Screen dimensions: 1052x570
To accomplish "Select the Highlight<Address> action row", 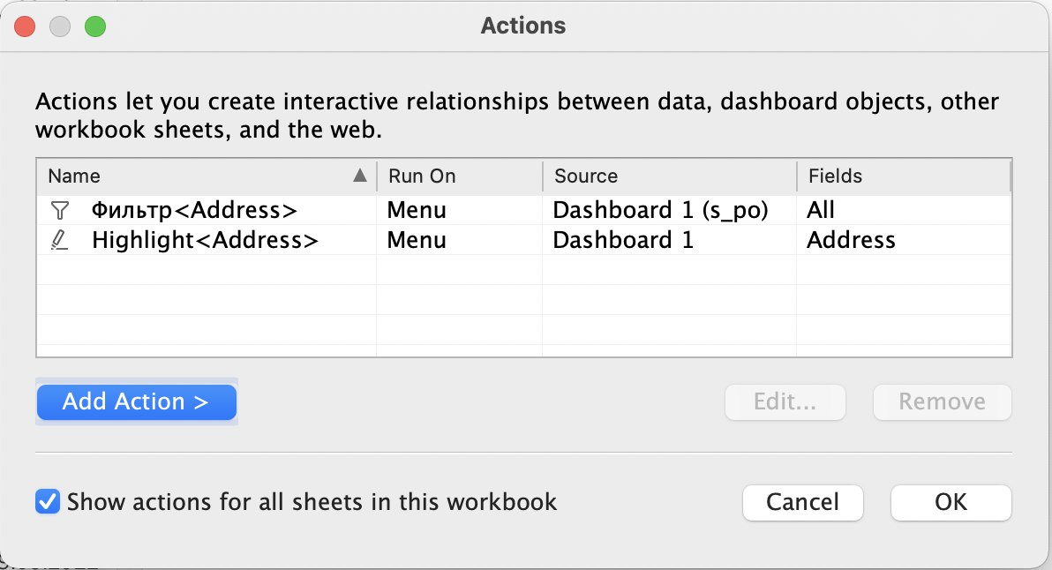I will coord(523,240).
